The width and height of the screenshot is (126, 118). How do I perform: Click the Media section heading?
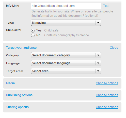10,83
